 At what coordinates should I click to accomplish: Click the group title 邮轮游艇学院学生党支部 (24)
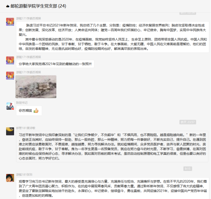point(38,6)
